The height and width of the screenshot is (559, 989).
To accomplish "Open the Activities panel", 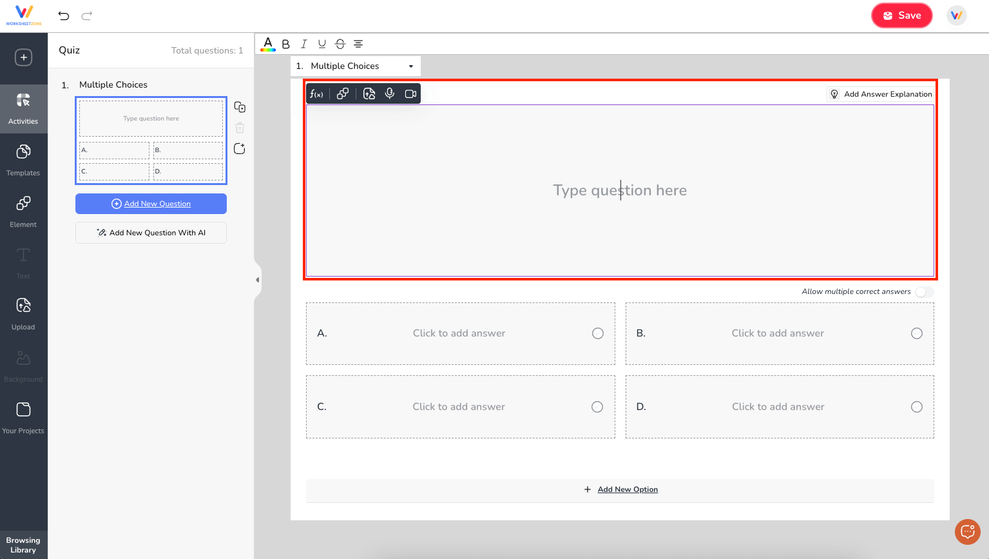I will (23, 108).
